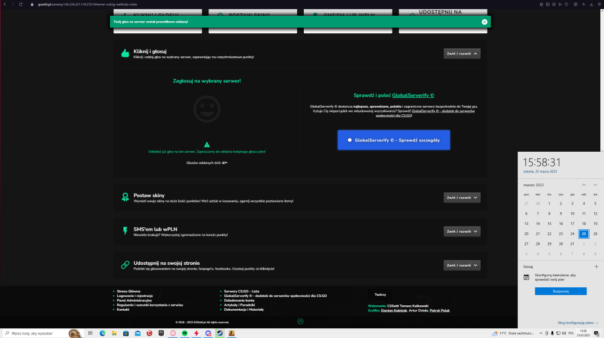This screenshot has width=604, height=338.
Task: Open GlobalServerify © - Sprawdź szczegóły button
Action: [394, 140]
